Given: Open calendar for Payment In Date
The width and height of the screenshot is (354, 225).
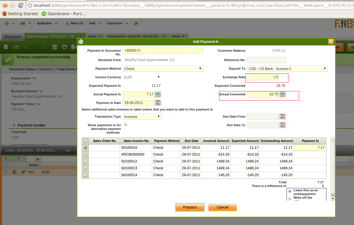Looking at the screenshot, I should pyautogui.click(x=158, y=103).
